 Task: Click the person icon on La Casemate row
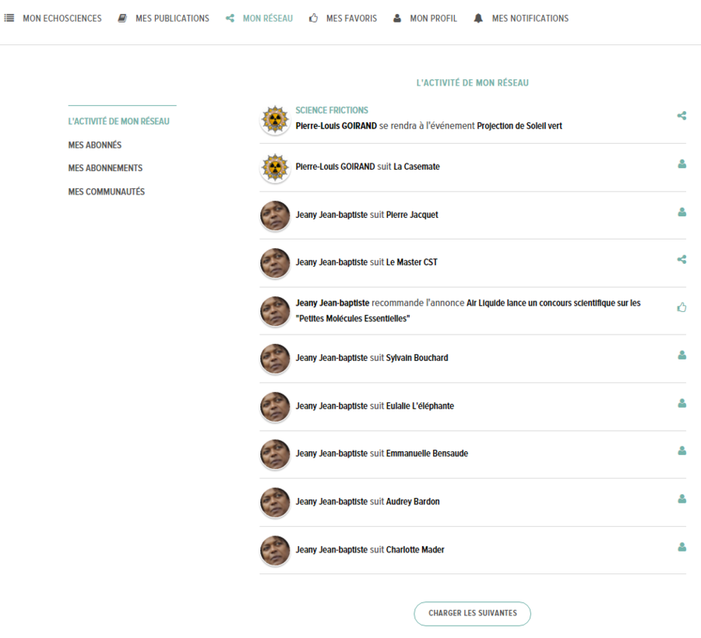(x=682, y=164)
